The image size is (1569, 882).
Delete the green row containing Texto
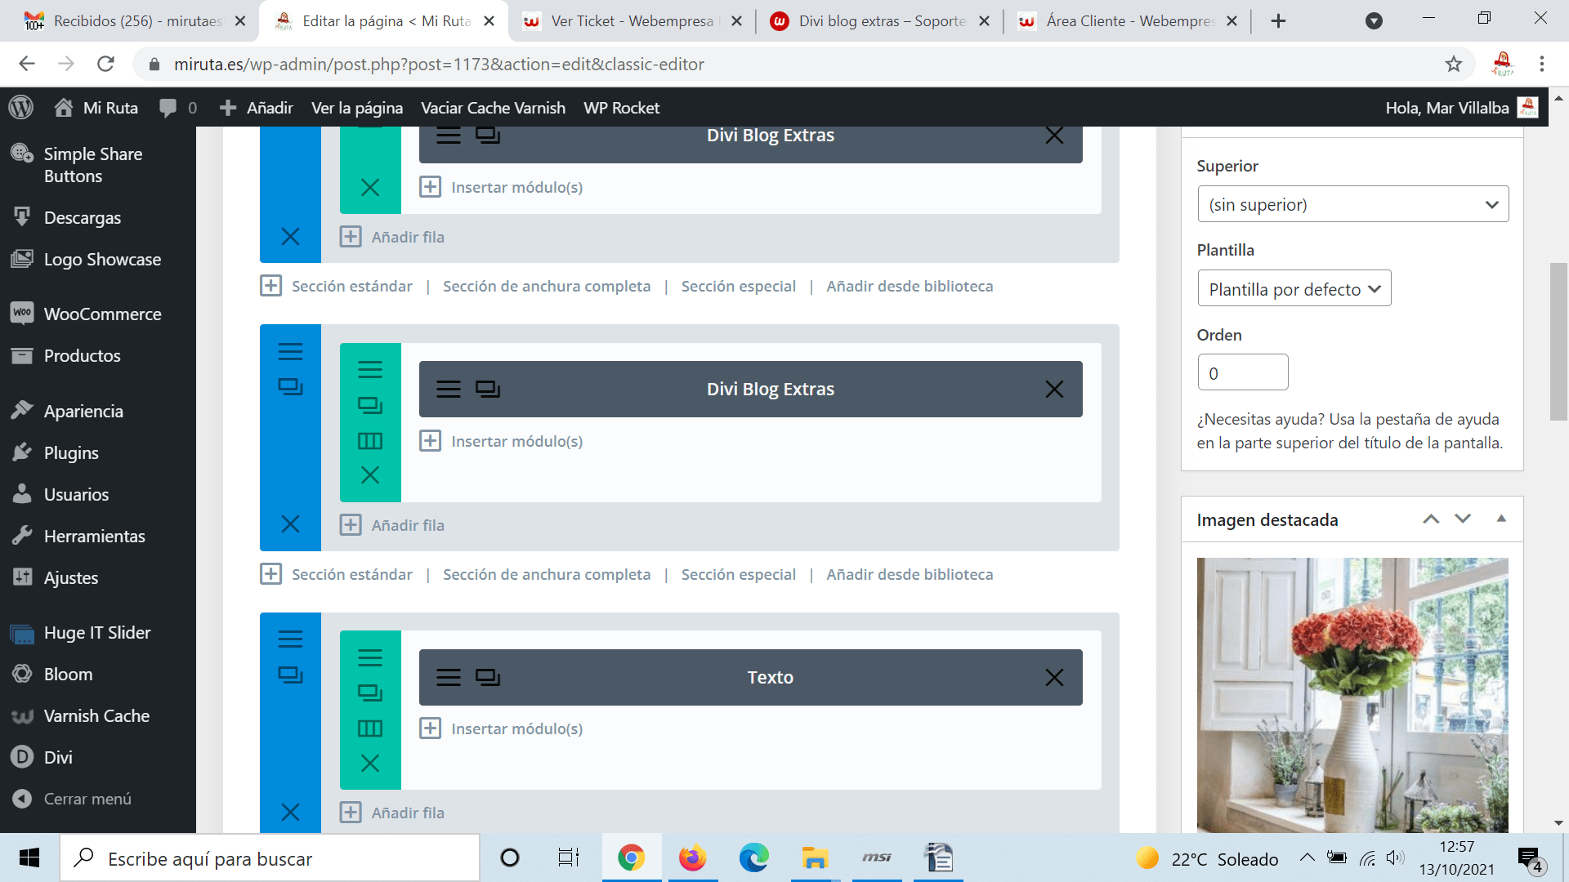(x=370, y=764)
